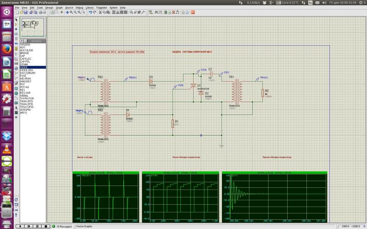Viewport: 367px width, 229px height.
Task: Toggle the grid display toolbar icon
Action: 56,12
